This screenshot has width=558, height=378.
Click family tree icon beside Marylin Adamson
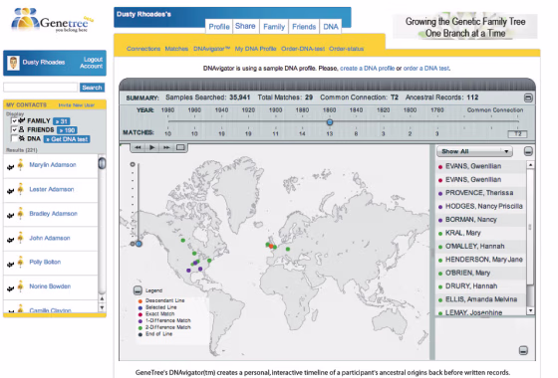click(x=10, y=166)
